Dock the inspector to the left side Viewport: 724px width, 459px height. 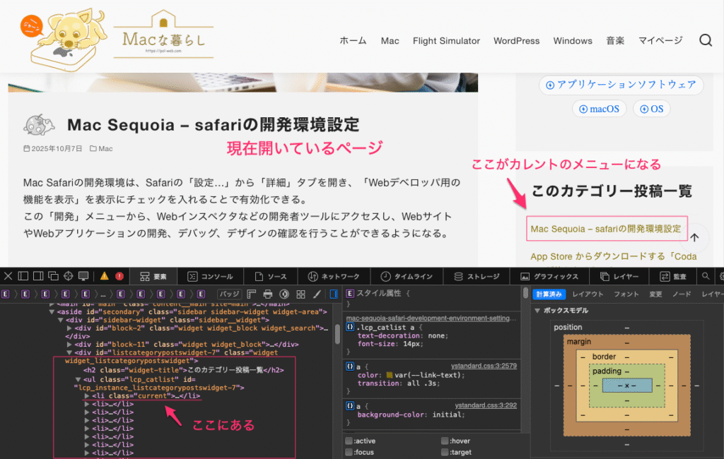[23, 276]
